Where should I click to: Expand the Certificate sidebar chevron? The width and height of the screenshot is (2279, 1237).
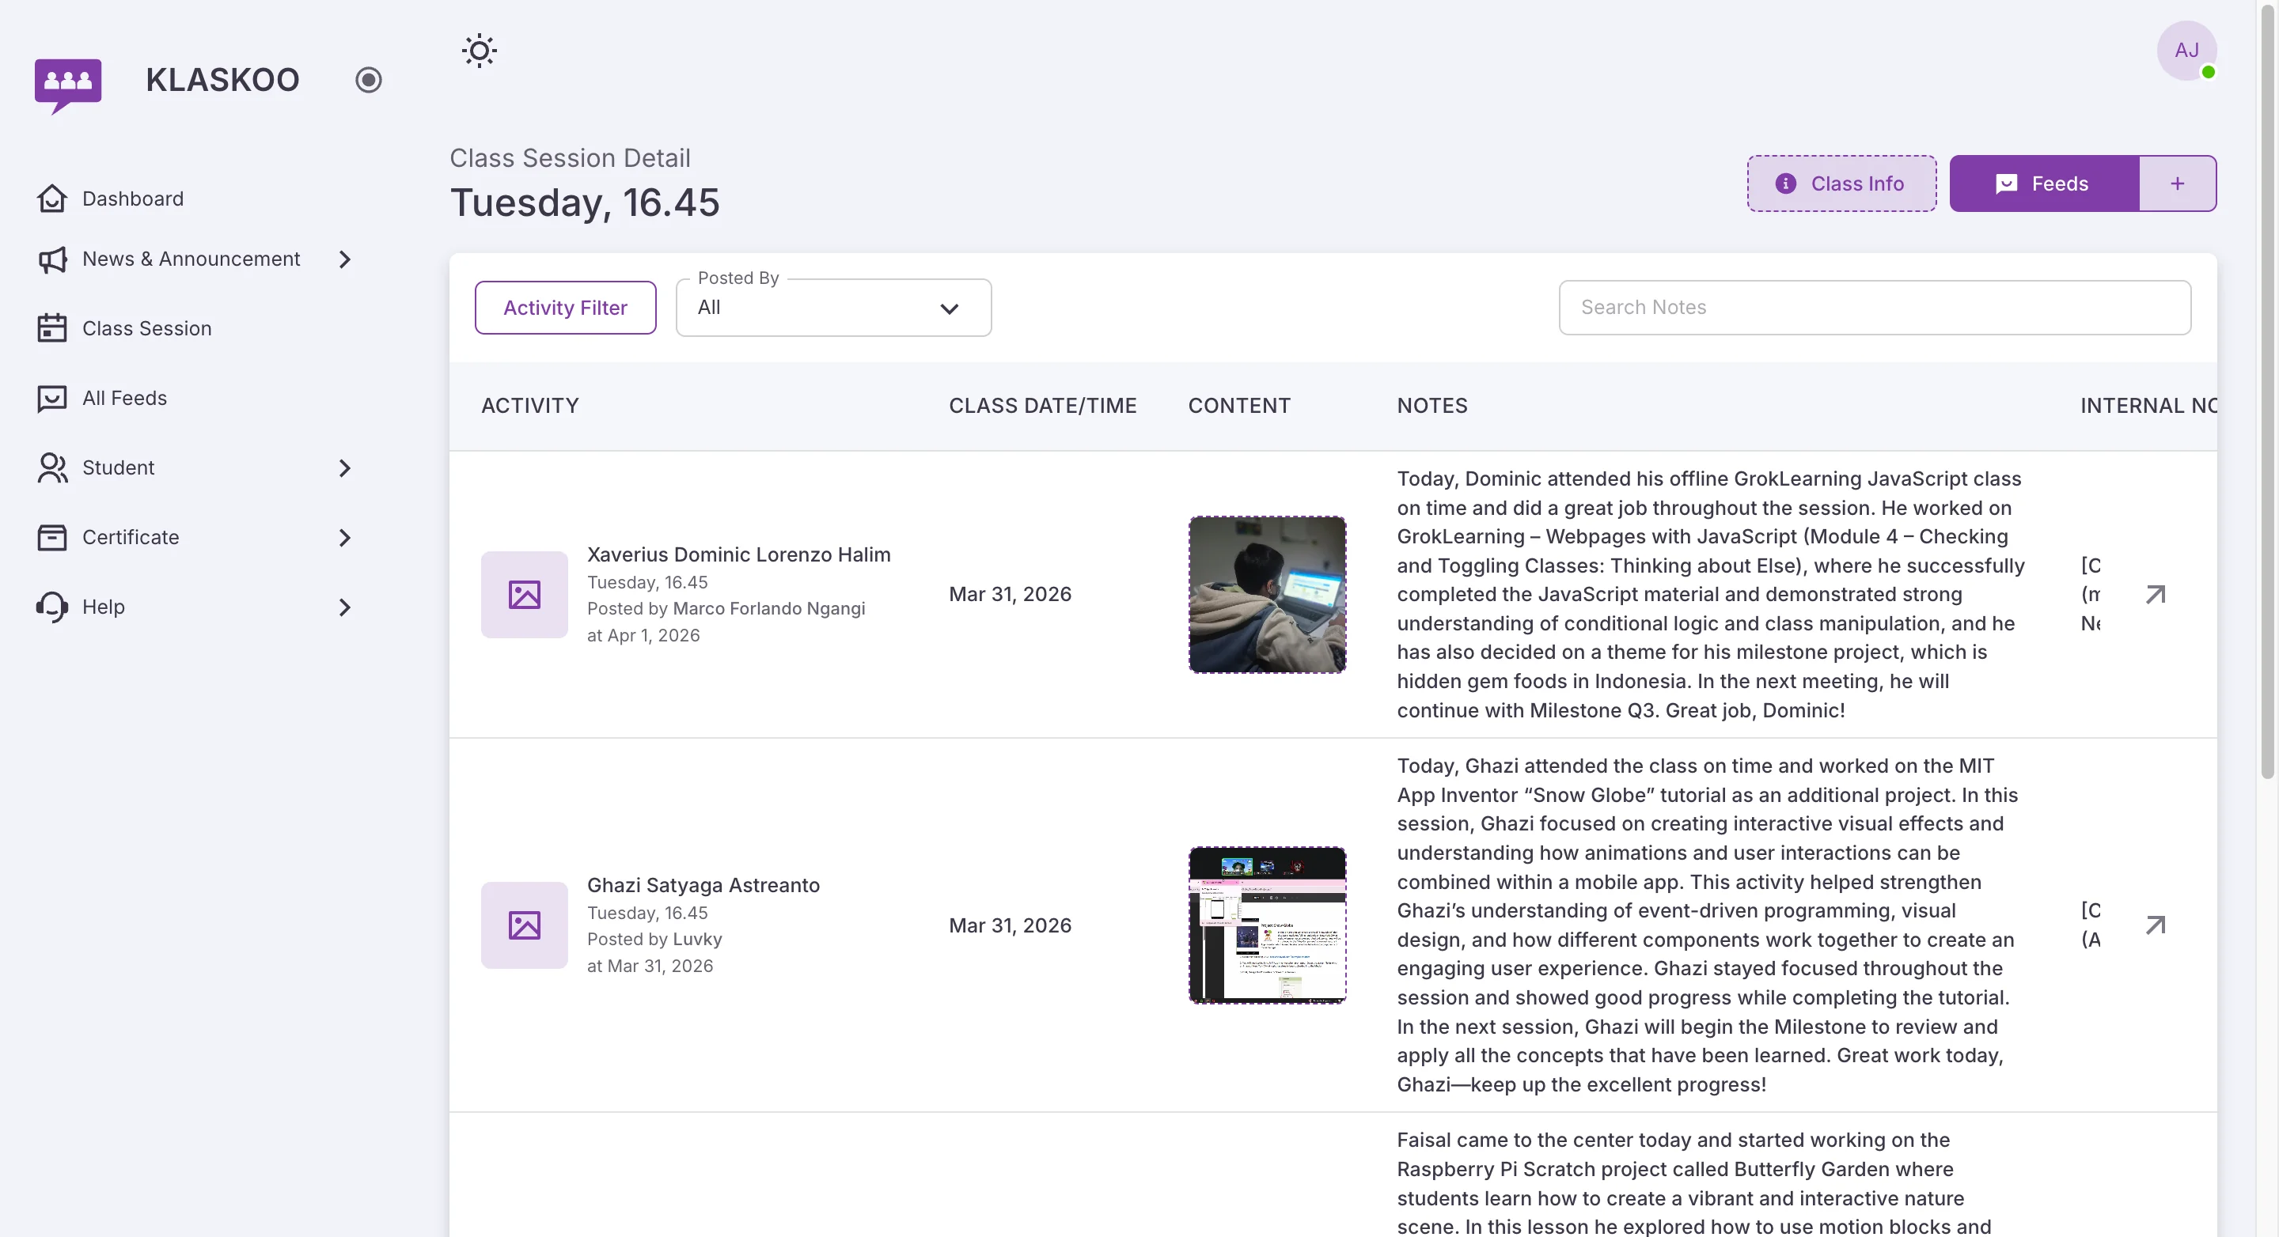[x=344, y=537]
